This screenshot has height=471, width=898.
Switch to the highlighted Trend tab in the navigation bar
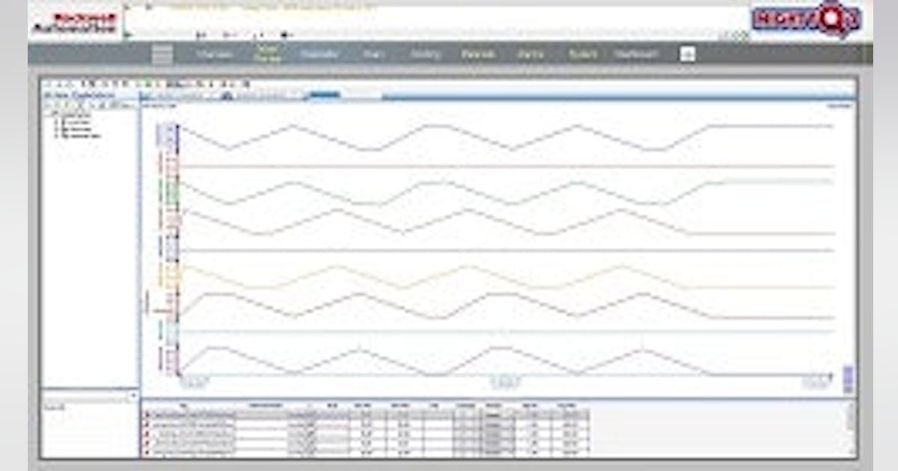(268, 52)
